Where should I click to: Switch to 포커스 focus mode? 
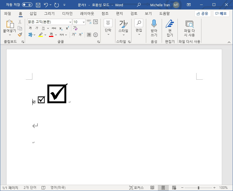136,188
